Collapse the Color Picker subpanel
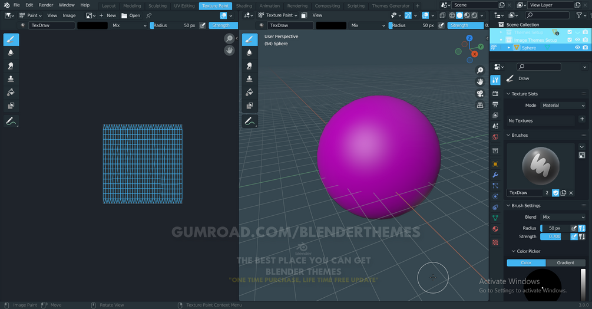Image resolution: width=592 pixels, height=309 pixels. [x=514, y=251]
